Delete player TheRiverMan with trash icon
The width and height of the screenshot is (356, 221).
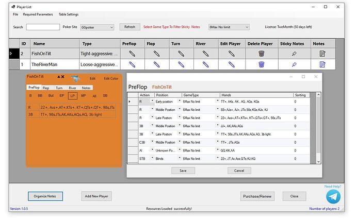(x=261, y=64)
